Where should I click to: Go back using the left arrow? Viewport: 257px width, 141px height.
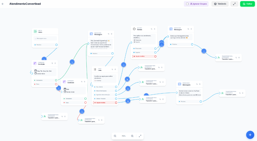3,4
